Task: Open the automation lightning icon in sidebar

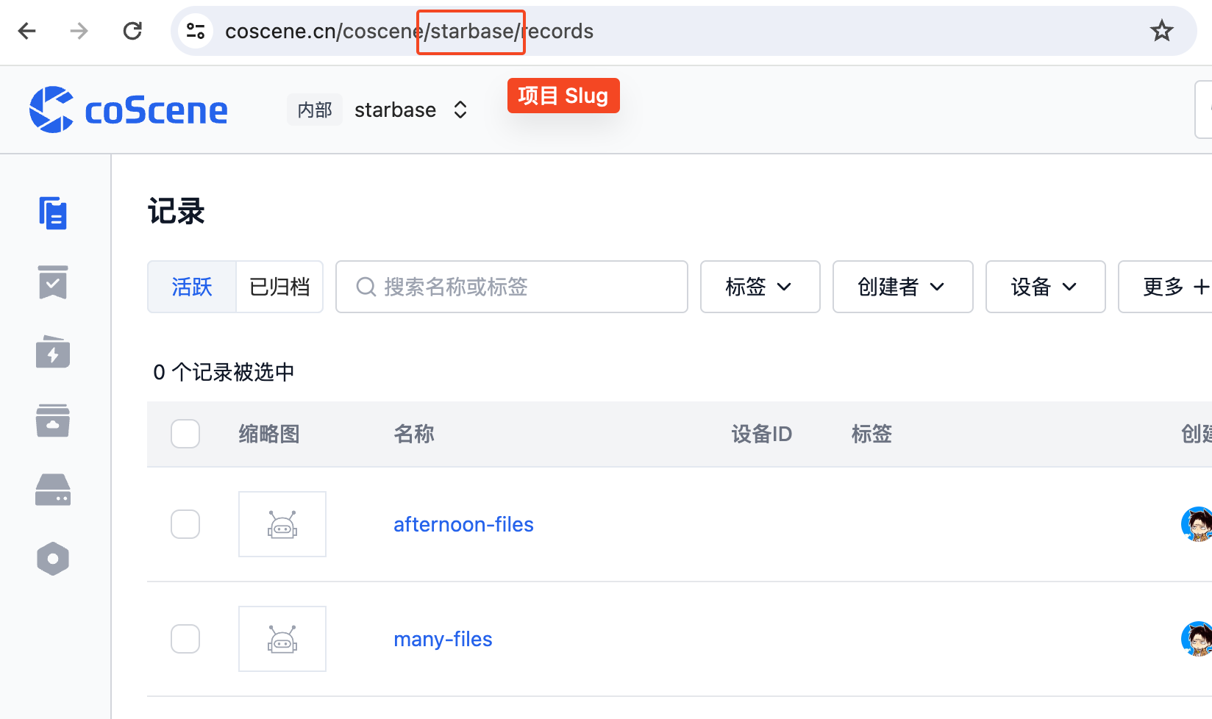Action: tap(53, 351)
